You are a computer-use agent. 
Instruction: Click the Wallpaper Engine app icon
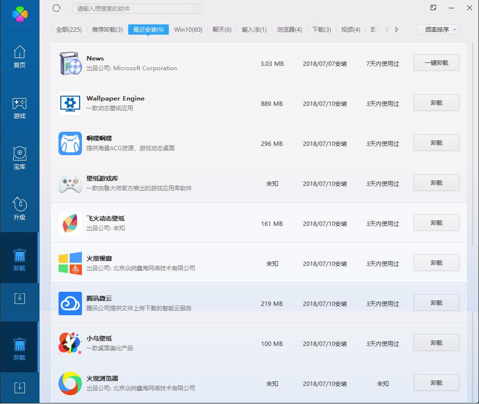[x=70, y=103]
